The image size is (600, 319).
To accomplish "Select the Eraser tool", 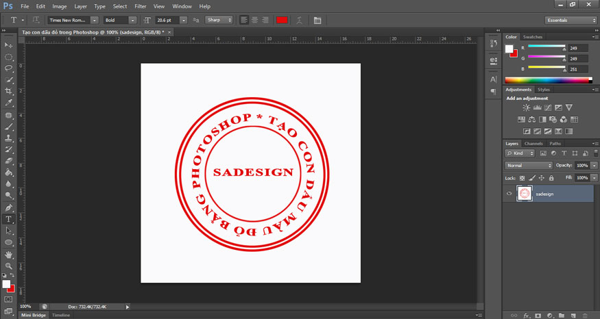I will tap(8, 162).
